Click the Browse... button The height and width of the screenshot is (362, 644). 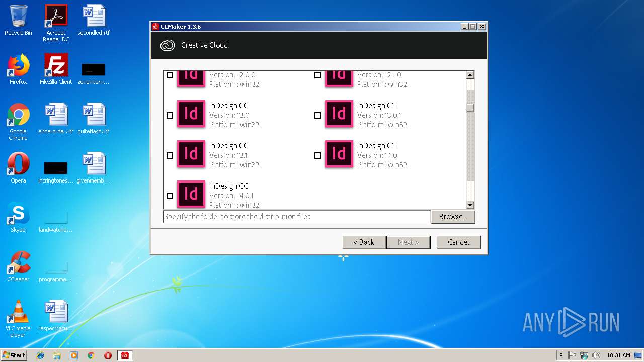pos(453,217)
